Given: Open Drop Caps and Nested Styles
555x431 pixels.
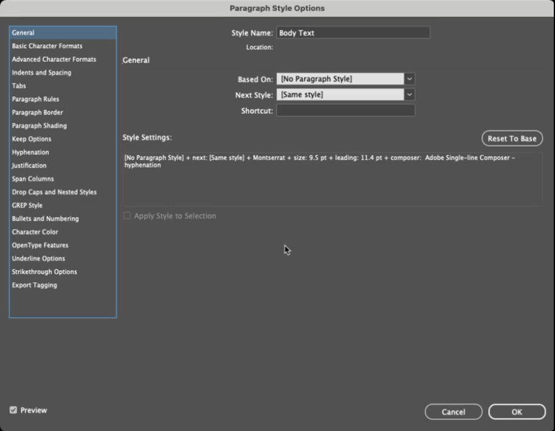Looking at the screenshot, I should [63, 192].
